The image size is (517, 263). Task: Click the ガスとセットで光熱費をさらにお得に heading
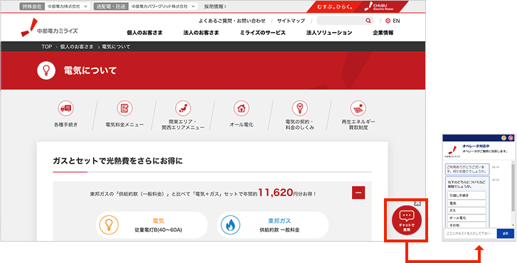pyautogui.click(x=118, y=161)
